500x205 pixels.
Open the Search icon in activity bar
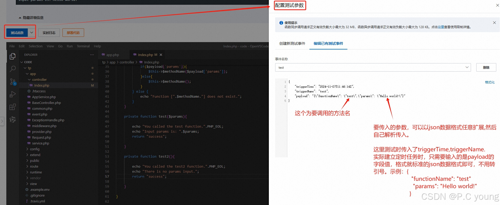point(12,69)
